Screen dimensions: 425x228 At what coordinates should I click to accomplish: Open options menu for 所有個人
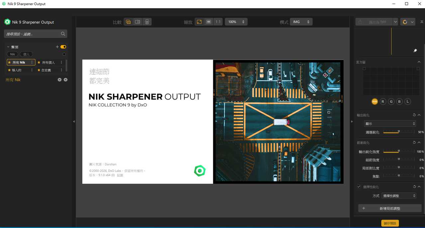pyautogui.click(x=61, y=62)
